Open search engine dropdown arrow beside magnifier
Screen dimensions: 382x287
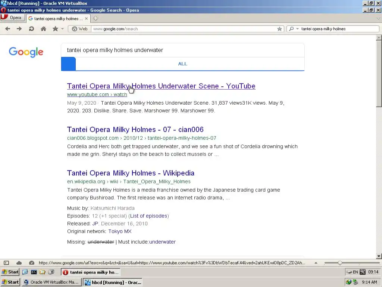[x=297, y=29]
